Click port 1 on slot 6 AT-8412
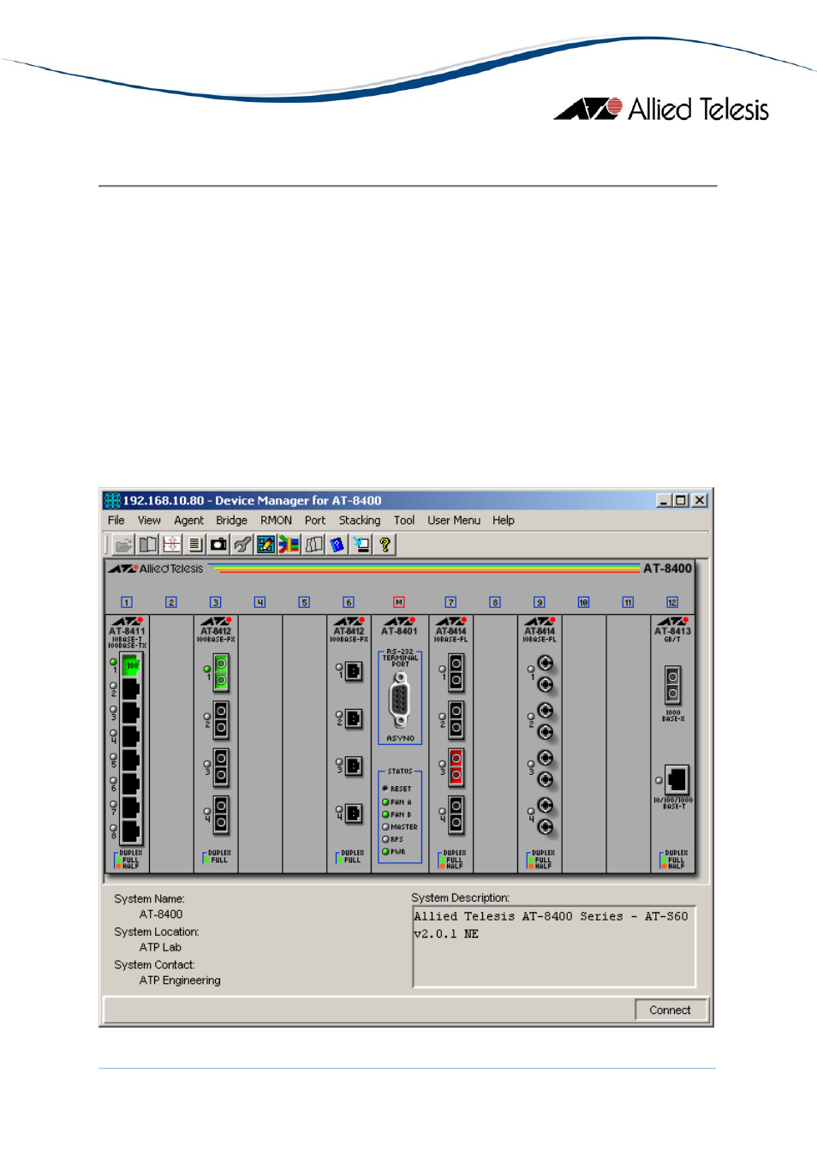The width and height of the screenshot is (817, 1156). 353,671
